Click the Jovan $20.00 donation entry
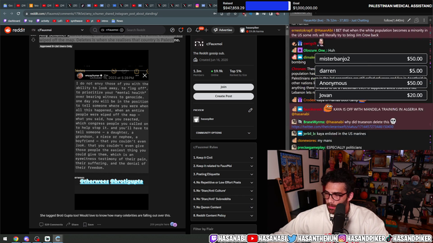The height and width of the screenshot is (243, 433). tap(371, 95)
